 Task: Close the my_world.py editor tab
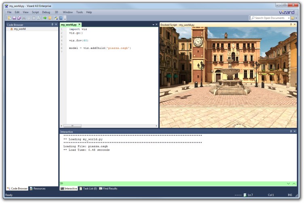[x=156, y=25]
